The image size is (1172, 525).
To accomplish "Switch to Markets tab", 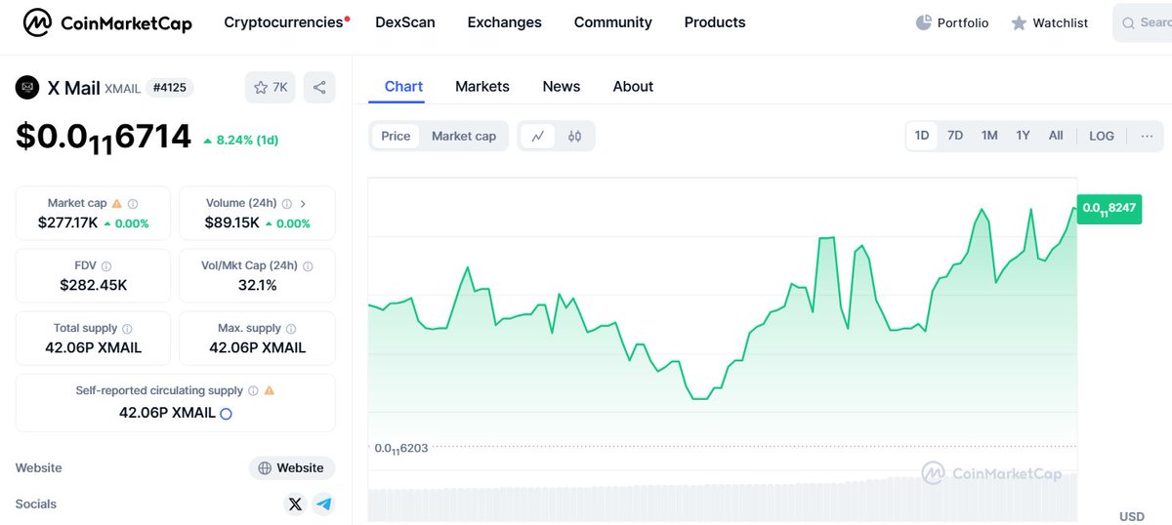I will (x=482, y=87).
